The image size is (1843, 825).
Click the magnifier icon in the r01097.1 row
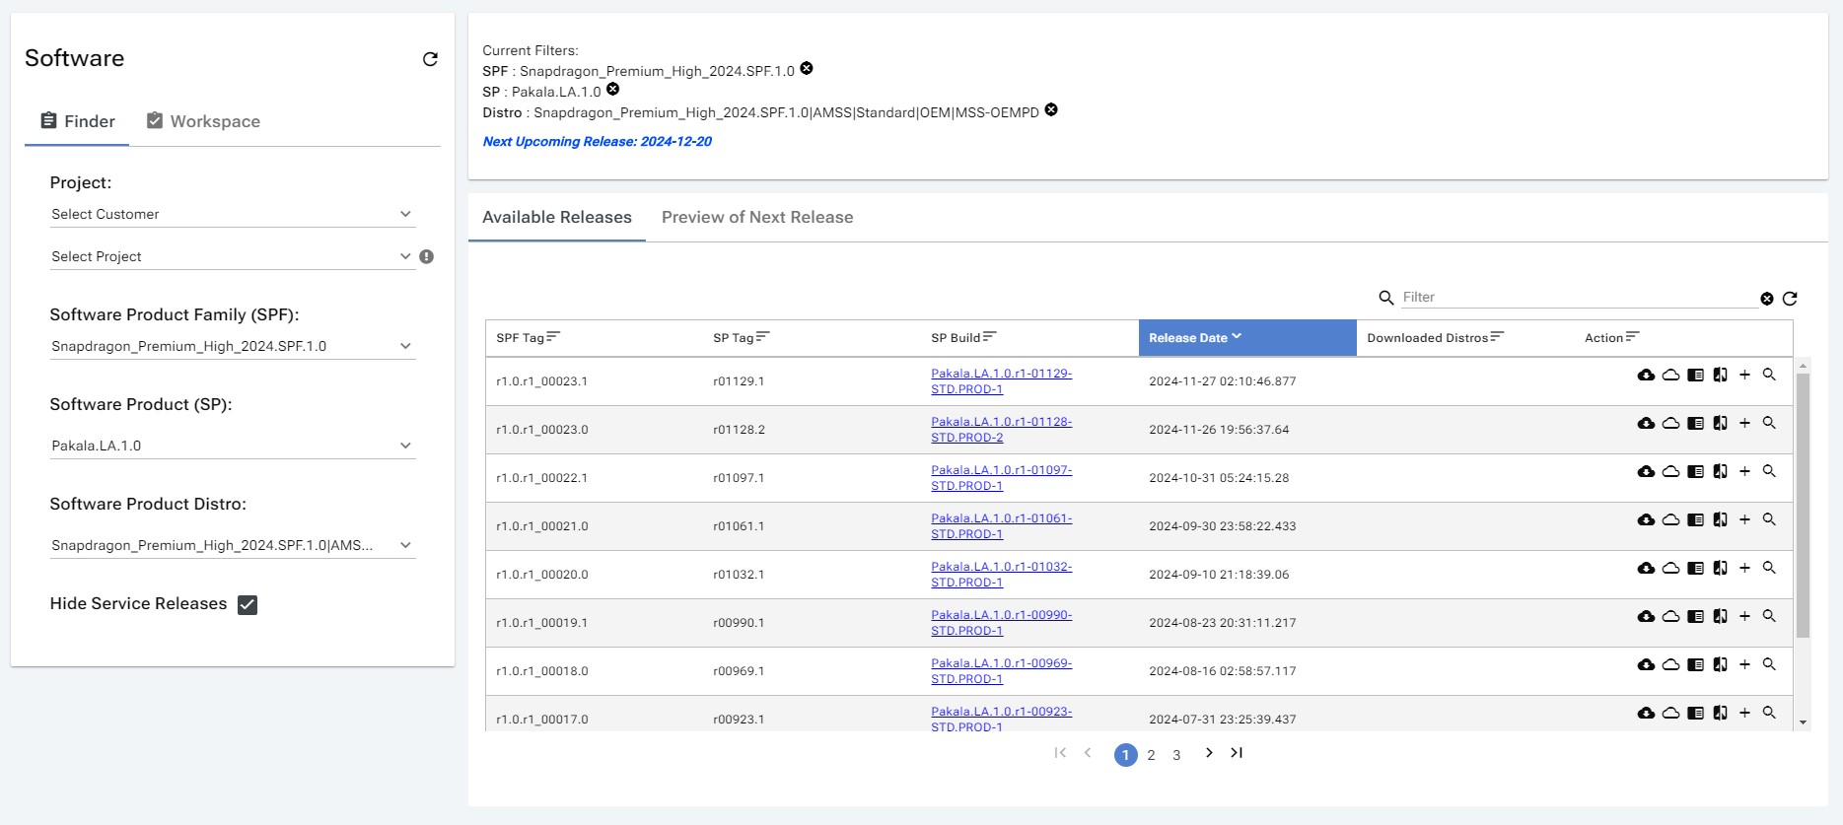[1769, 471]
